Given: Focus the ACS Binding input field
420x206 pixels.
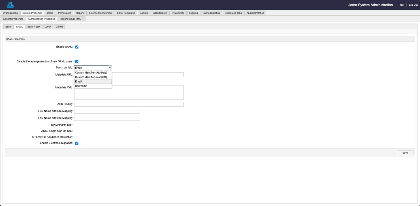Looking at the screenshot, I should tap(129, 104).
